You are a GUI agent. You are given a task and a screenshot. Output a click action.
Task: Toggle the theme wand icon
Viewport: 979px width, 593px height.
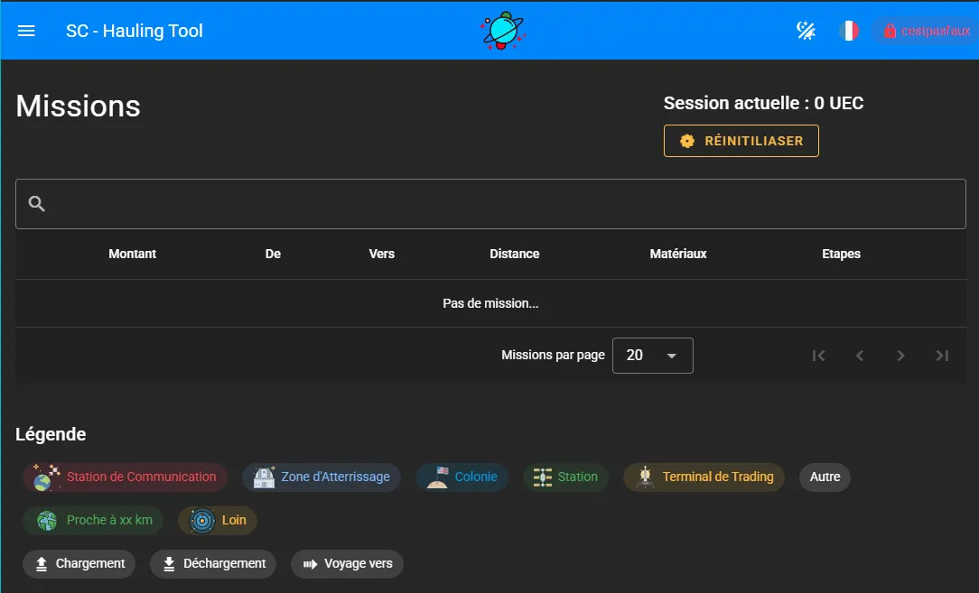(806, 31)
